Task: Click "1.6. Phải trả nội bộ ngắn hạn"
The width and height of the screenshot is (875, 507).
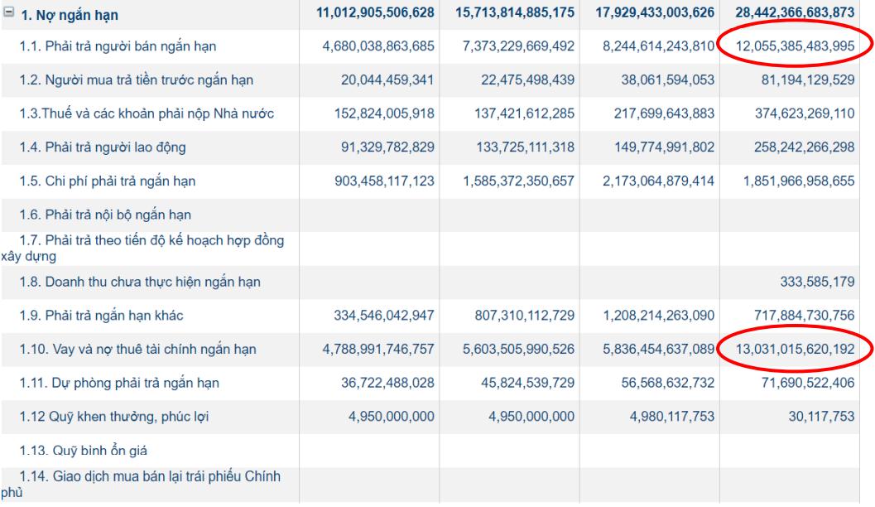Action: click(x=105, y=215)
